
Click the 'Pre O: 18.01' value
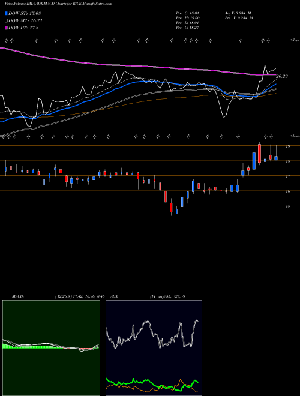188,13
